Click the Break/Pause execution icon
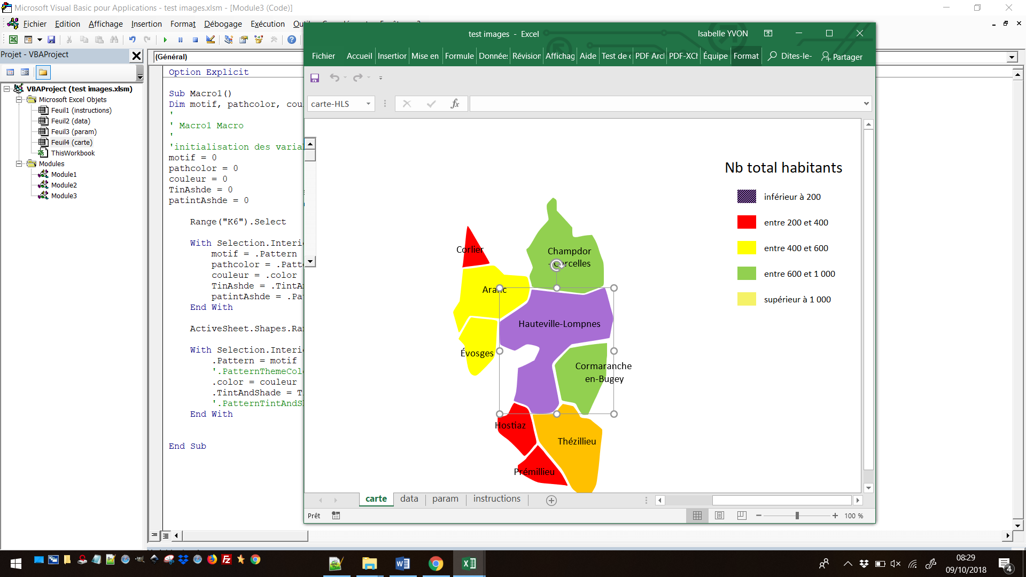The width and height of the screenshot is (1026, 577). click(x=180, y=40)
